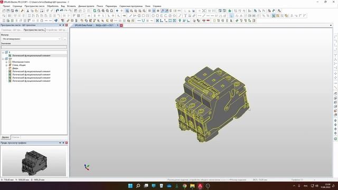
Task: Open the Справка menu
Action: tap(157, 6)
